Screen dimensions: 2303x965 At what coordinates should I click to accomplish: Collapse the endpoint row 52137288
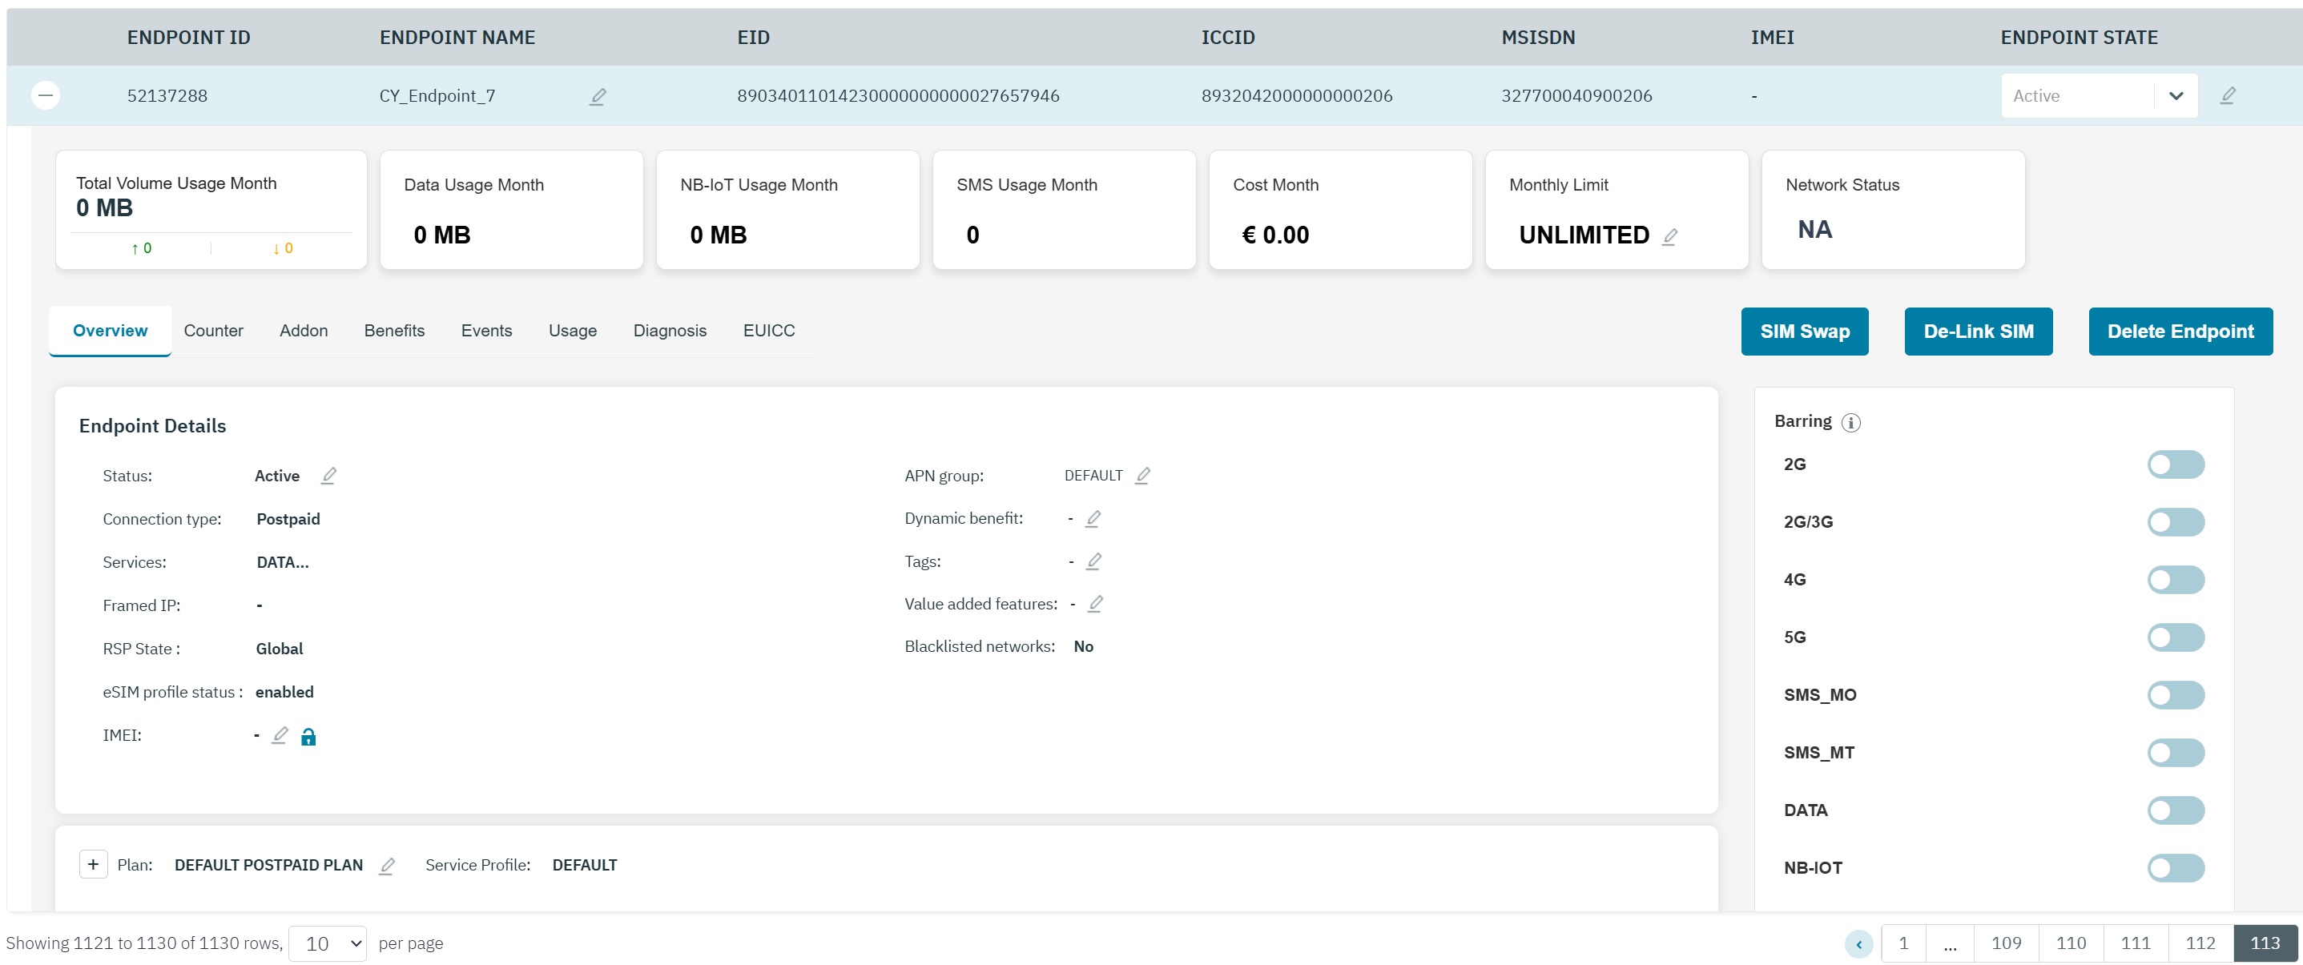pos(46,95)
